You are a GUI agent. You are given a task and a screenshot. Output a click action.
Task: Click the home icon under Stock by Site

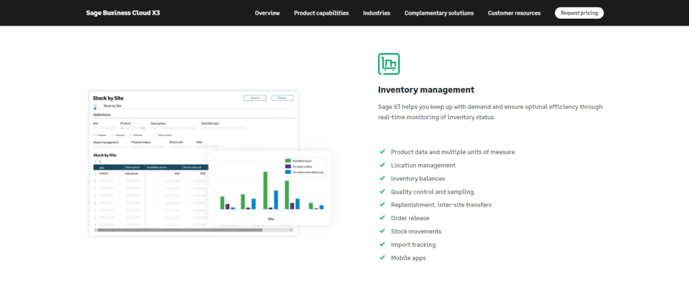point(95,106)
